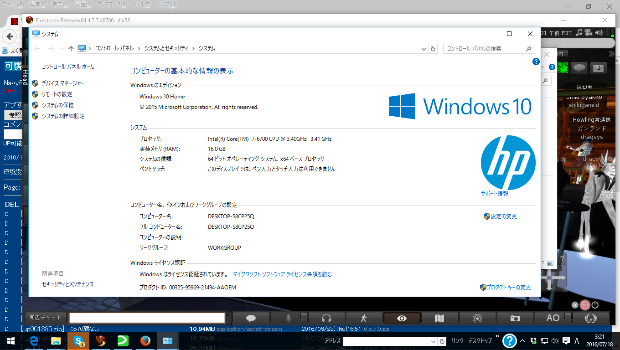Open the Firestorm chat speech bubble button
Screen dimensions: 620x350
251,318
